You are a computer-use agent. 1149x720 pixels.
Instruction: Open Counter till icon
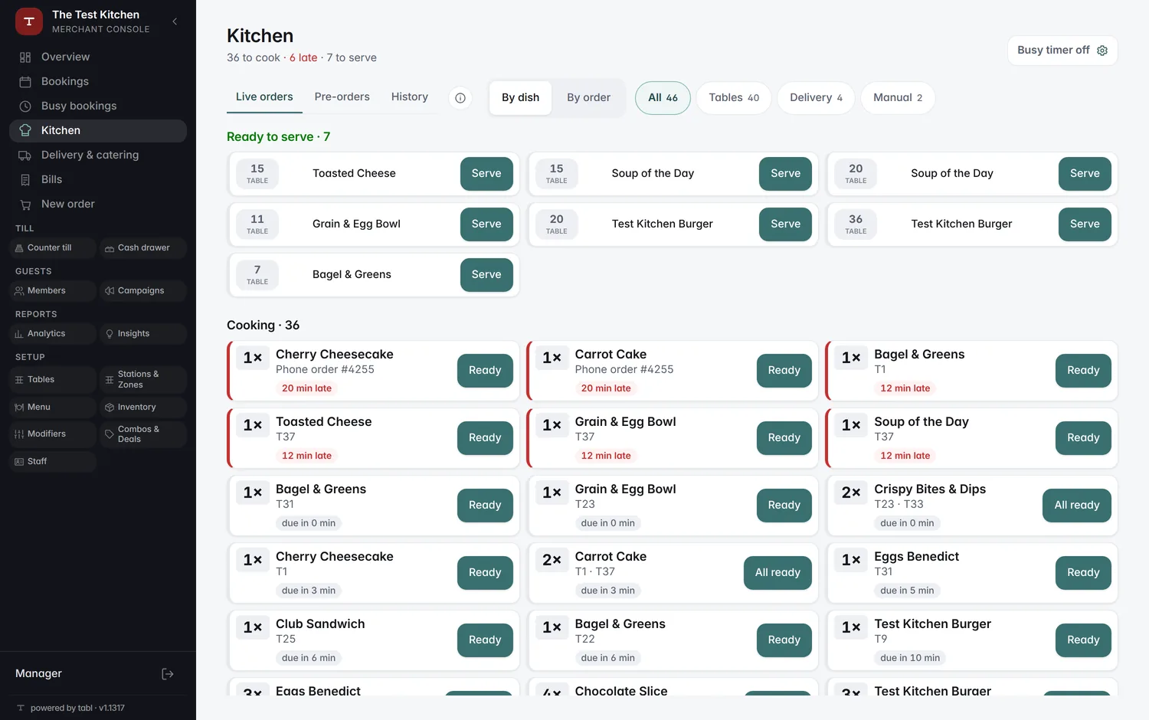point(19,248)
